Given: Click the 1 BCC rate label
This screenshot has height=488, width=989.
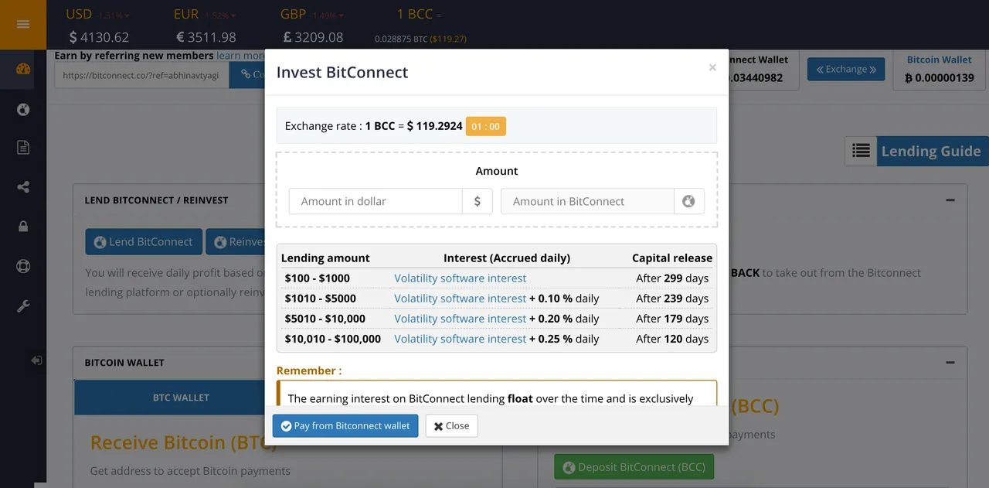Looking at the screenshot, I should pyautogui.click(x=415, y=15).
